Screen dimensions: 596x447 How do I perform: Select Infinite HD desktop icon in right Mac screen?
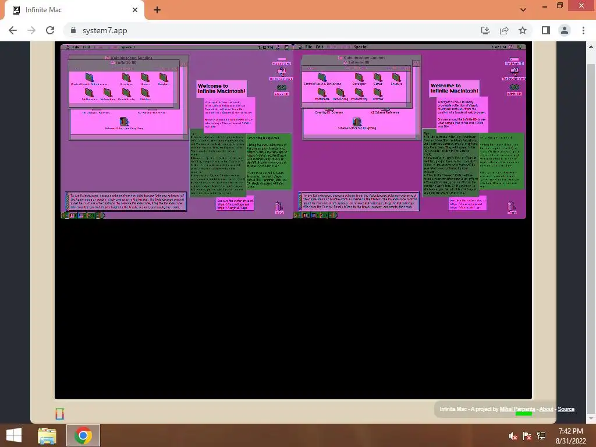tap(514, 89)
